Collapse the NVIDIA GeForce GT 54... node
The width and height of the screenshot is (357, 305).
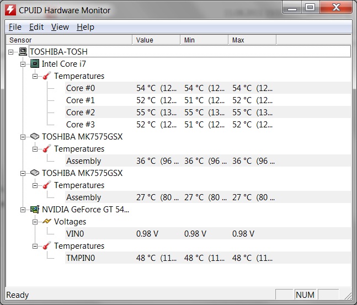23,210
